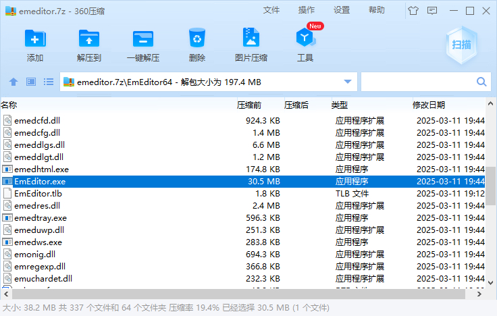Click the vertical scrollbar up arrow
Image resolution: width=497 pixels, height=316 pixels.
[x=491, y=103]
